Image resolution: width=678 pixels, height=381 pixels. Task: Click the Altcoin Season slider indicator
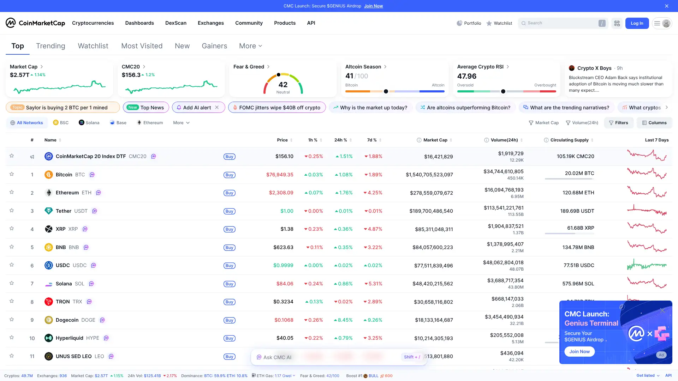coord(386,91)
